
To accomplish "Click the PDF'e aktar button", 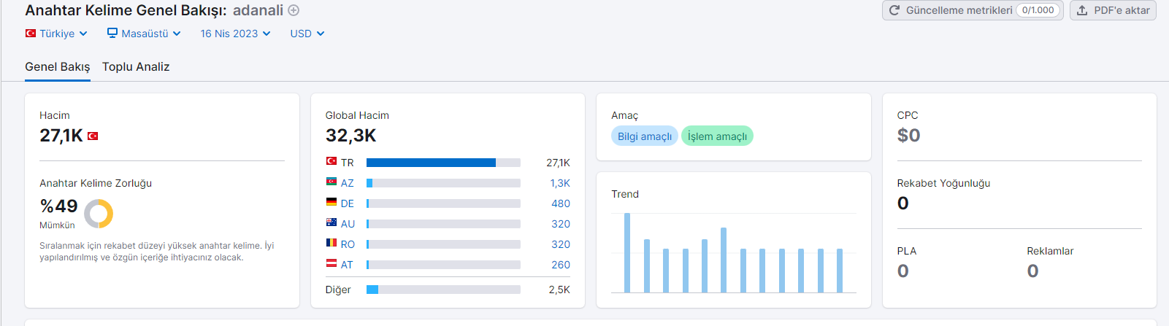I will tap(1113, 10).
